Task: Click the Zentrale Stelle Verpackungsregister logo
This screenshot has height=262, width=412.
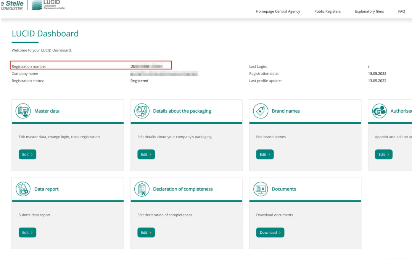Action: (12, 5)
